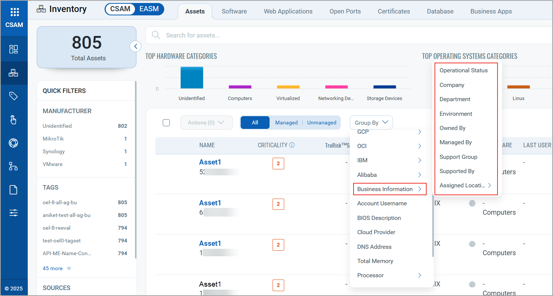
Task: Open the Tags icon in left sidebar
Action: 13,96
